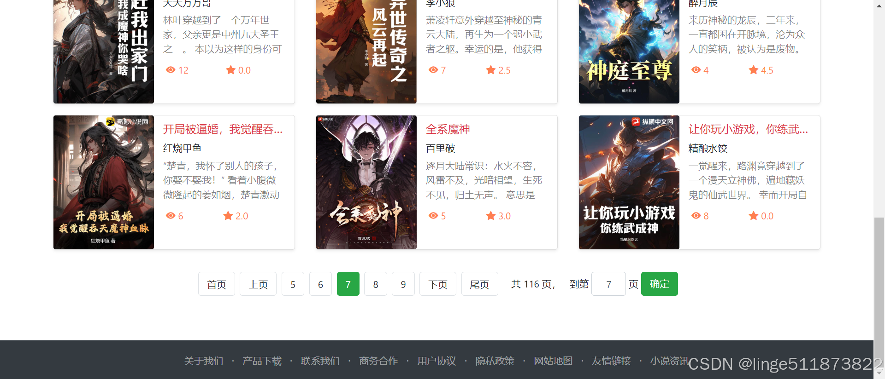Screen dimensions: 885x379
Task: Open the 我出家 book cover
Action: pos(104,52)
